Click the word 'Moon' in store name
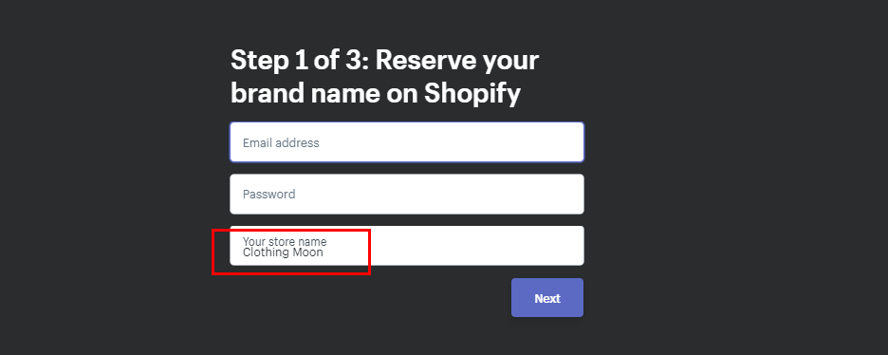 pos(307,252)
